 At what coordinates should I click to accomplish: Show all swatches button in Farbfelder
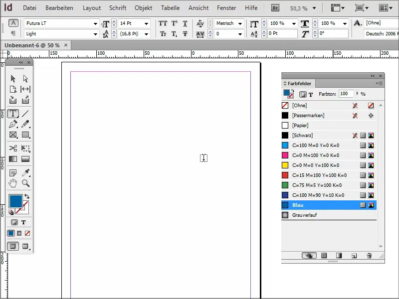tap(309, 256)
